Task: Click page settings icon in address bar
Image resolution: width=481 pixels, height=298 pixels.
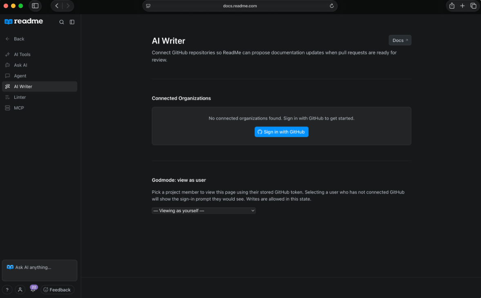Action: 148,6
